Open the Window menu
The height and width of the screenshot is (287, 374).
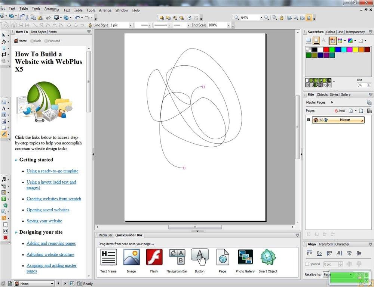coord(122,10)
